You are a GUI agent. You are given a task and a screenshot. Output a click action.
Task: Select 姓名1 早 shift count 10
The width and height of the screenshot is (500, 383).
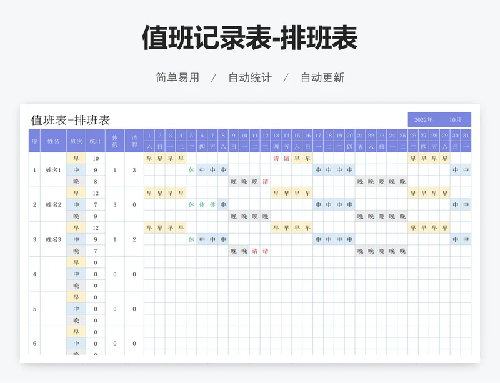(96, 159)
